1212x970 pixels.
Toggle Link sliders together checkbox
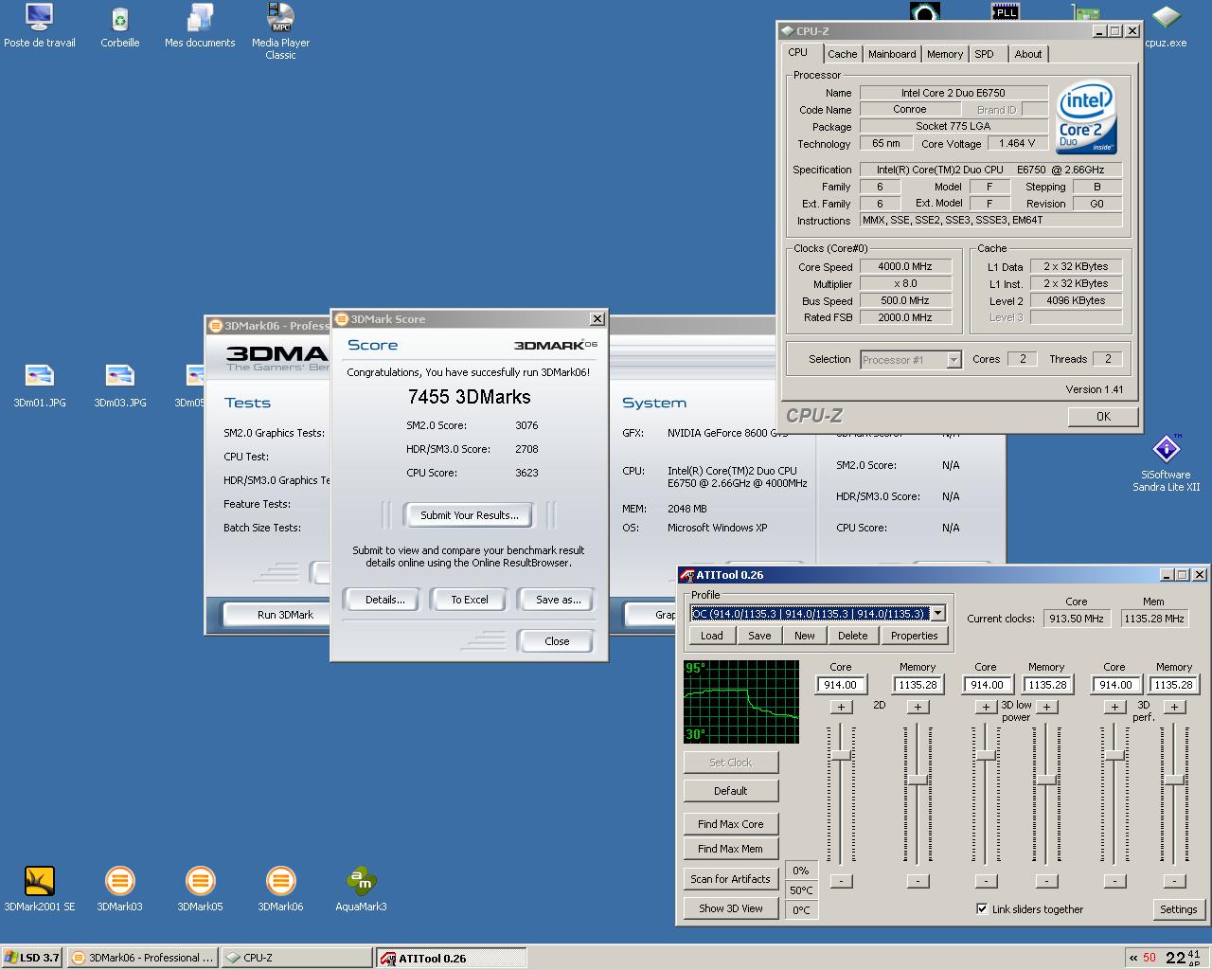pos(982,908)
